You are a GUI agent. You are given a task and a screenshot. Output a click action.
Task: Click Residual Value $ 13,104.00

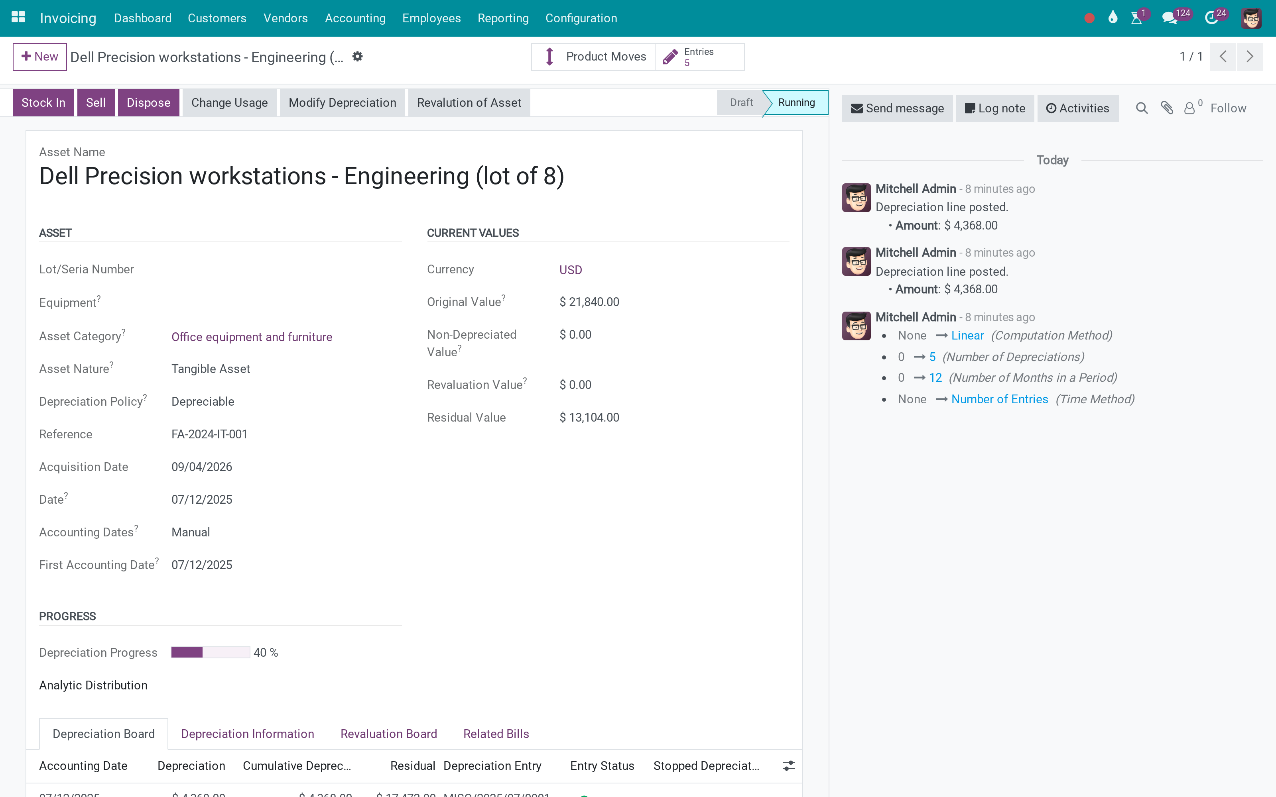tap(589, 418)
